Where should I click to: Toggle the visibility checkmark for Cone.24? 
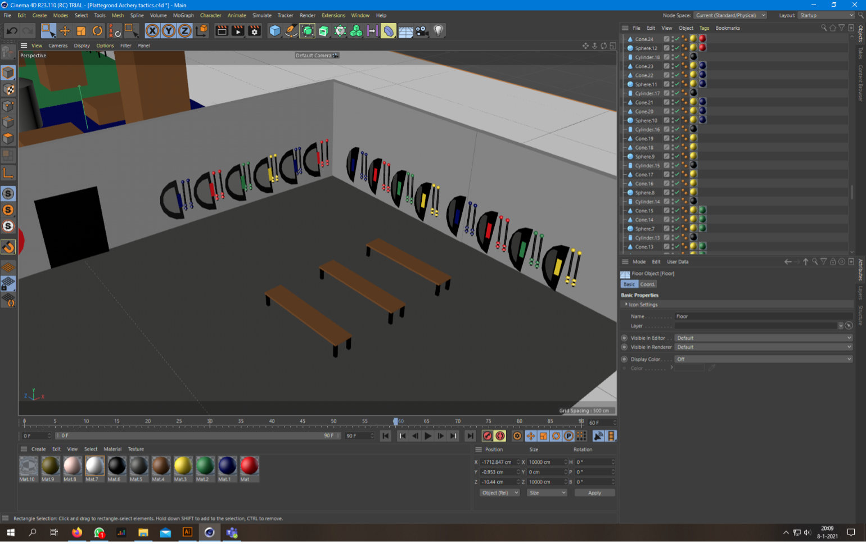676,39
